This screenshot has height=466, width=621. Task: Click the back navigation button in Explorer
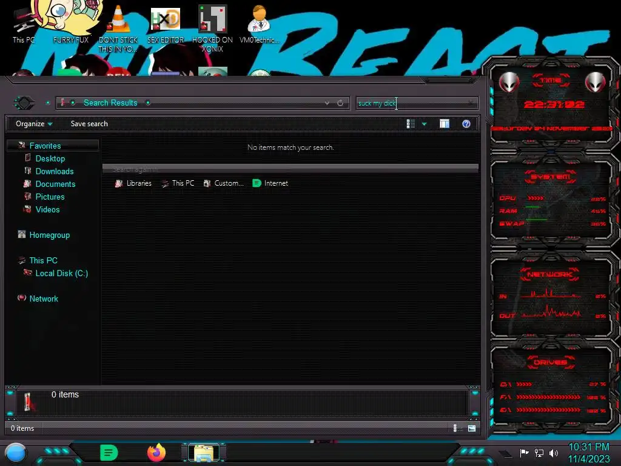click(24, 103)
